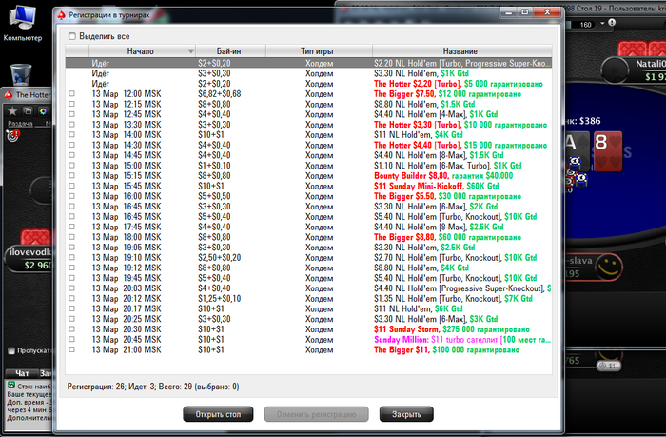The width and height of the screenshot is (666, 437).
Task: Click the red spade icon in the dialog title bar
Action: click(x=62, y=15)
